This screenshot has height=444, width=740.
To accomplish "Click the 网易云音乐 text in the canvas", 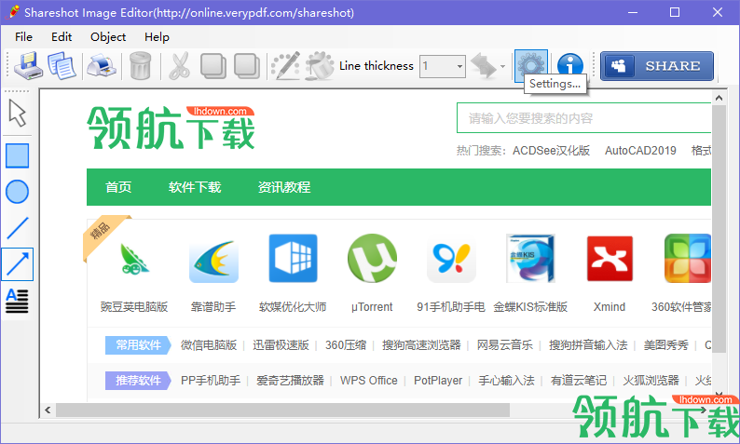I will point(504,345).
